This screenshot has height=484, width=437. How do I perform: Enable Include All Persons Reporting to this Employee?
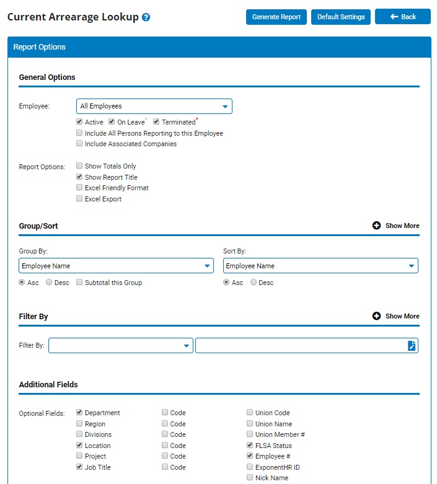point(79,133)
